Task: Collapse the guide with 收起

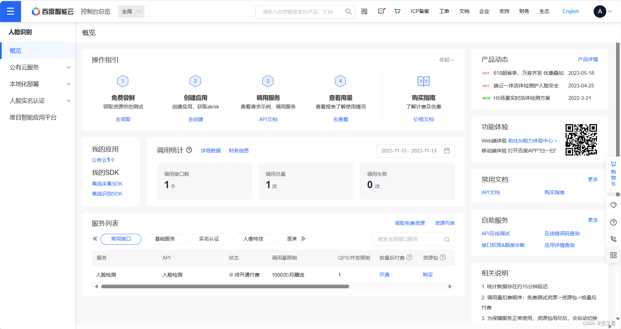Action: [446, 60]
